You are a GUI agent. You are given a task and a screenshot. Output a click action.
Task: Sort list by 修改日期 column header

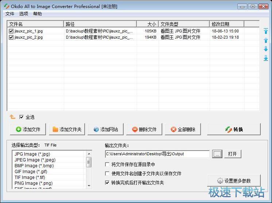[227, 24]
